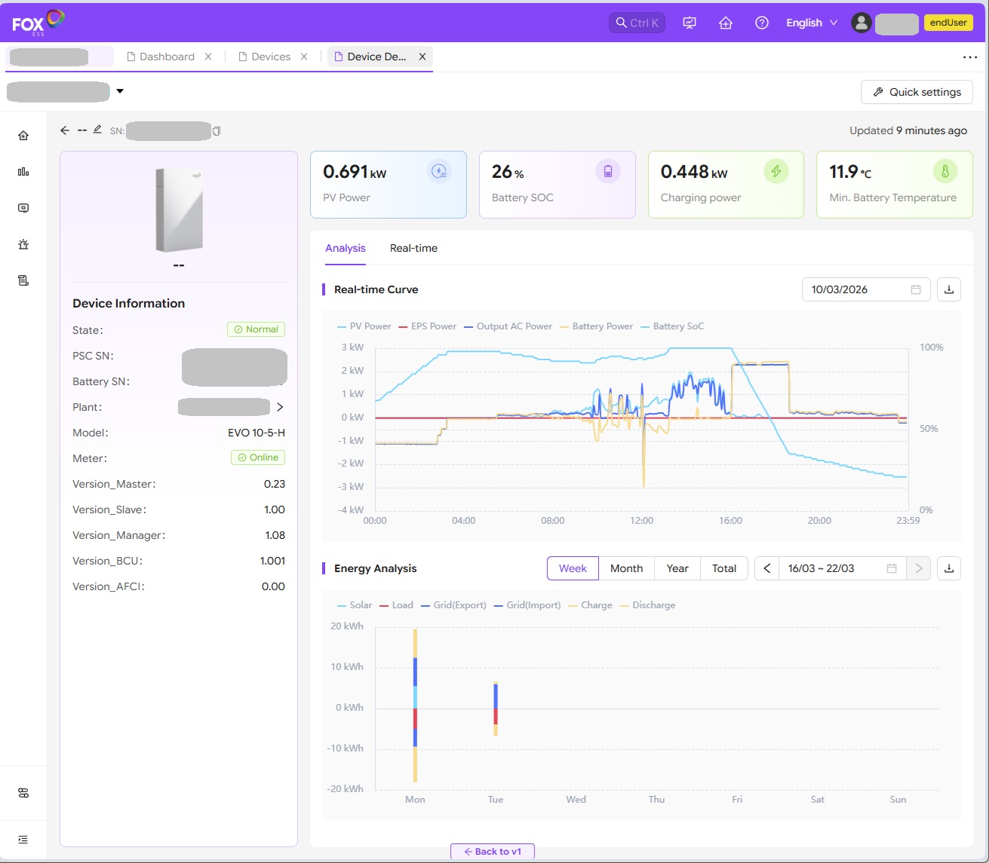Download the Real-time Curve data

[949, 289]
